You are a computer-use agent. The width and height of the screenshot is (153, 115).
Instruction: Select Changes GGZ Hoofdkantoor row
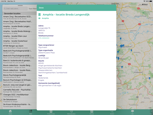(19, 96)
